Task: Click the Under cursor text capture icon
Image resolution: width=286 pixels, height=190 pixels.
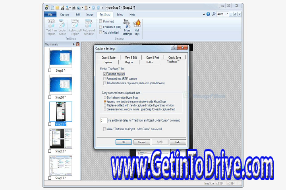Action: click(x=62, y=27)
